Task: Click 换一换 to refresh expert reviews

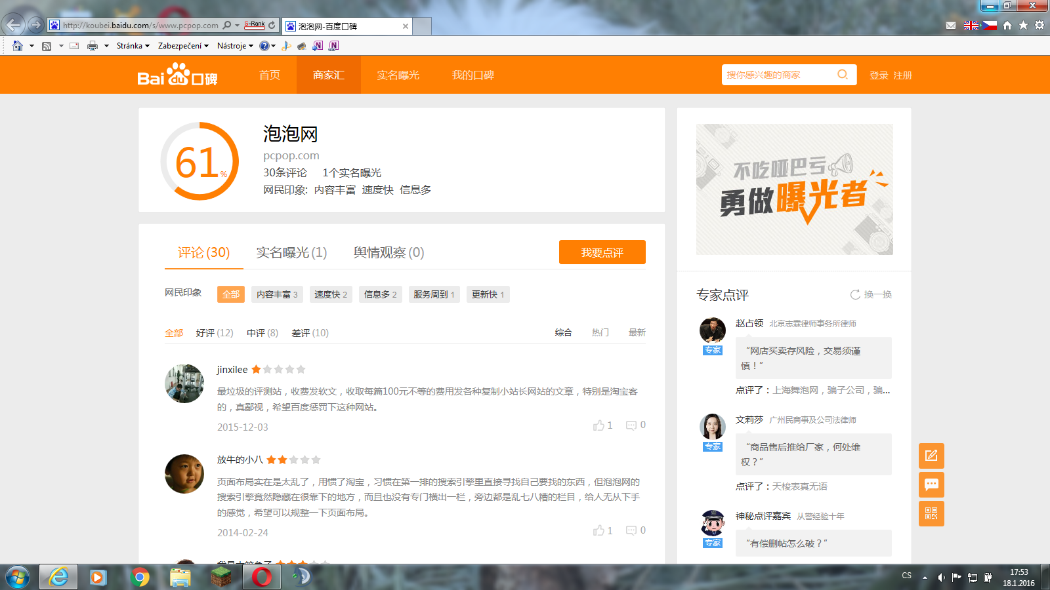Action: click(x=871, y=294)
